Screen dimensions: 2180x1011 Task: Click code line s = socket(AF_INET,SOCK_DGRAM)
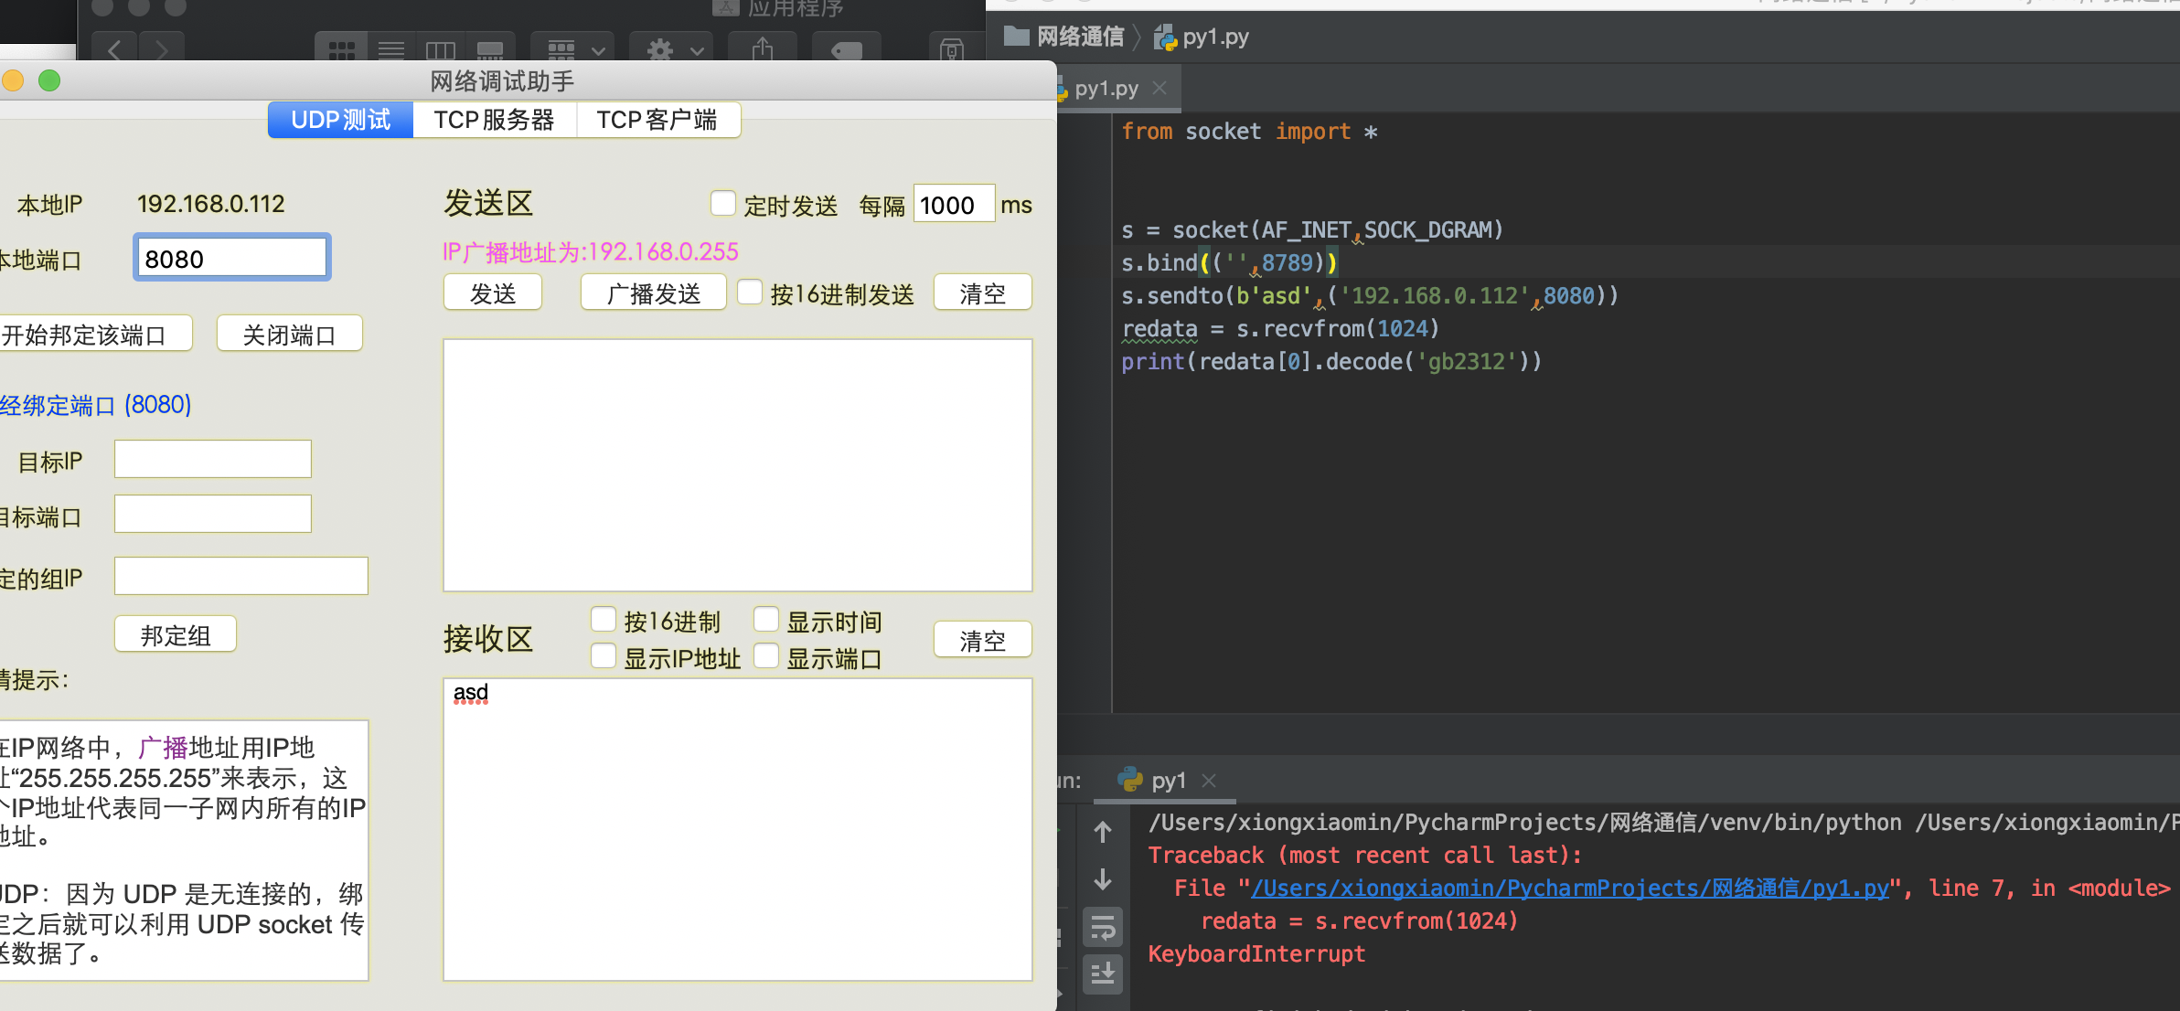[x=1312, y=230]
